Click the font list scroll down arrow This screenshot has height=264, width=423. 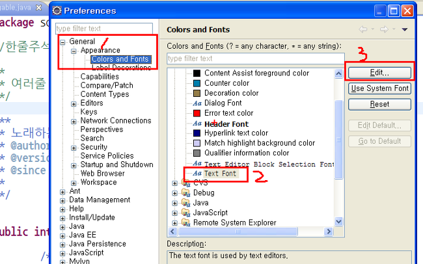338,222
